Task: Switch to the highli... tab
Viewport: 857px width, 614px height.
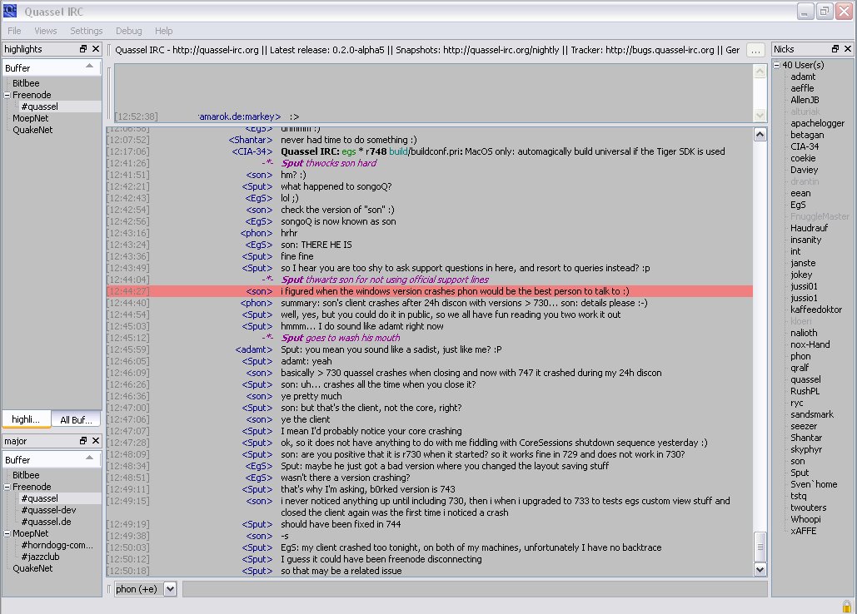Action: coord(27,419)
